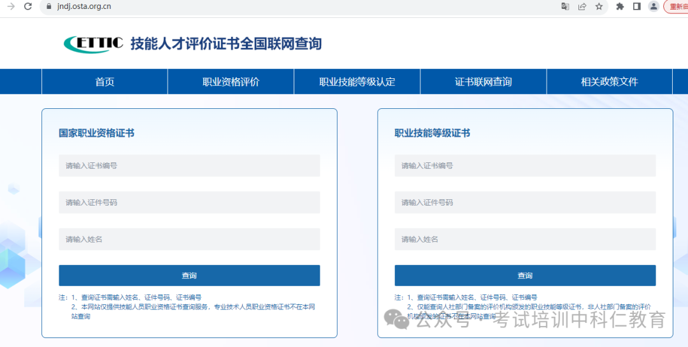Focus 证件号码 field under 职业技能等级证书
688x347 pixels.
(x=525, y=202)
